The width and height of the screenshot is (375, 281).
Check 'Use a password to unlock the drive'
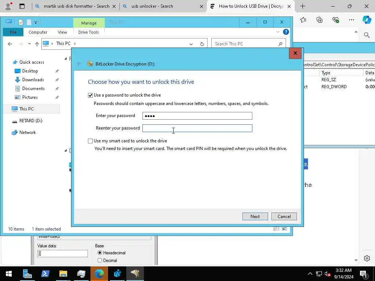coord(90,95)
